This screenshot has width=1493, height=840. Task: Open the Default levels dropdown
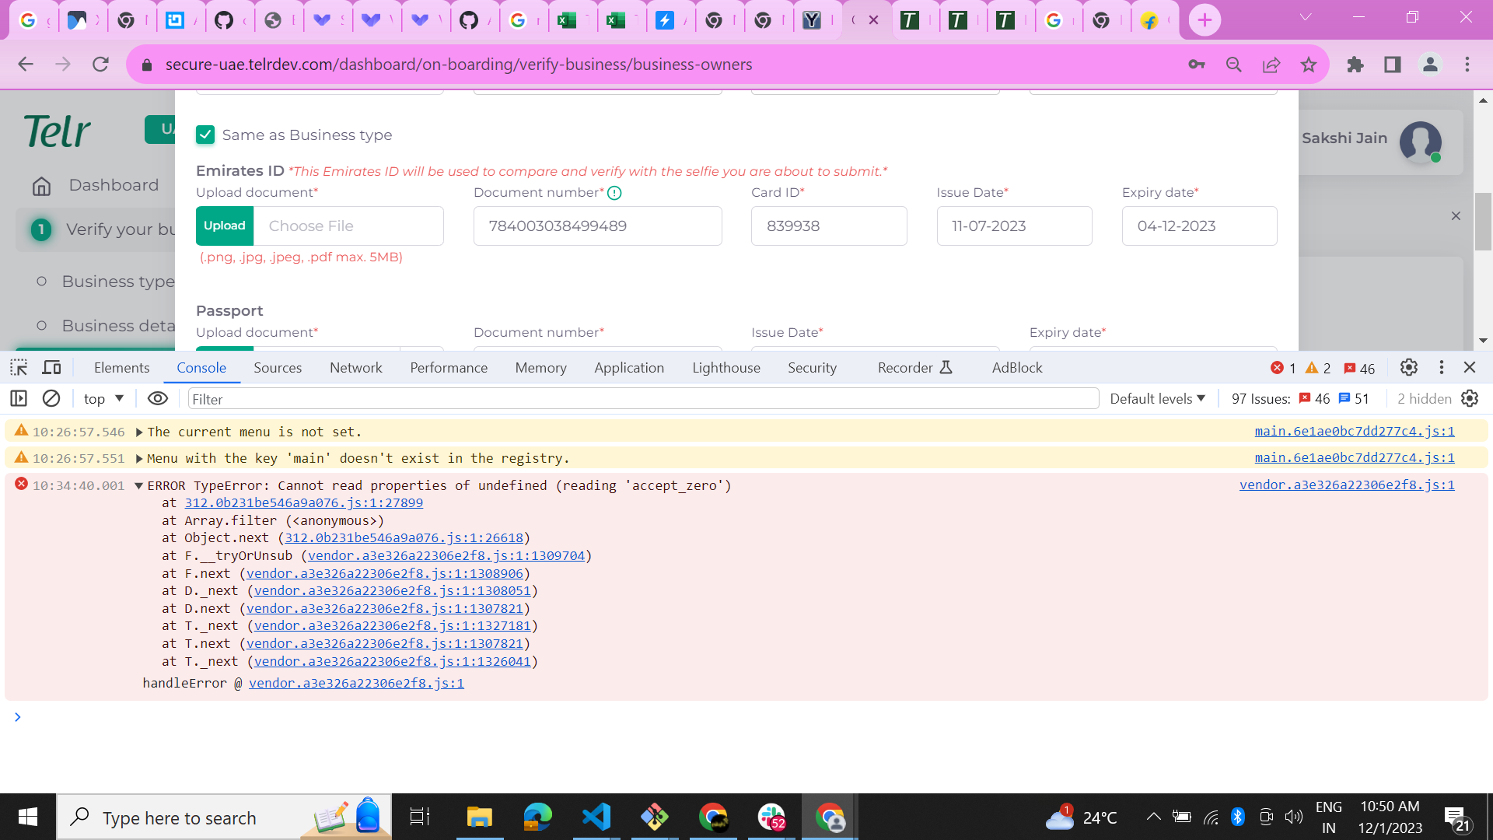coord(1157,398)
